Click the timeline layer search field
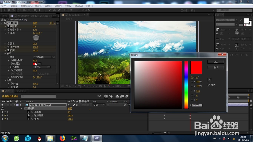Screen dimensions: 253x142 click(38, 96)
